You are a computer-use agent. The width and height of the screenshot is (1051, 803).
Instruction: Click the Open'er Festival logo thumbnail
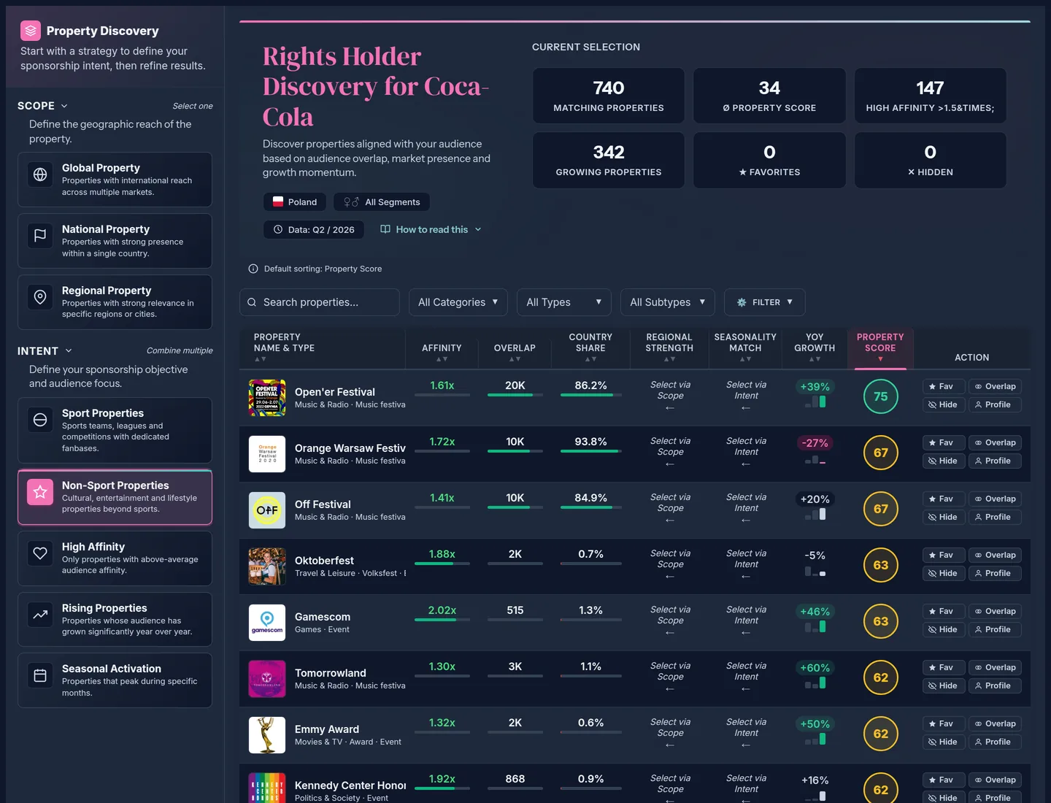pos(267,398)
